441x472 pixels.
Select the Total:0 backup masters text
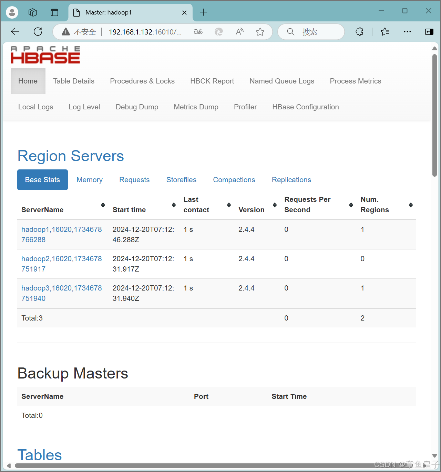click(32, 415)
